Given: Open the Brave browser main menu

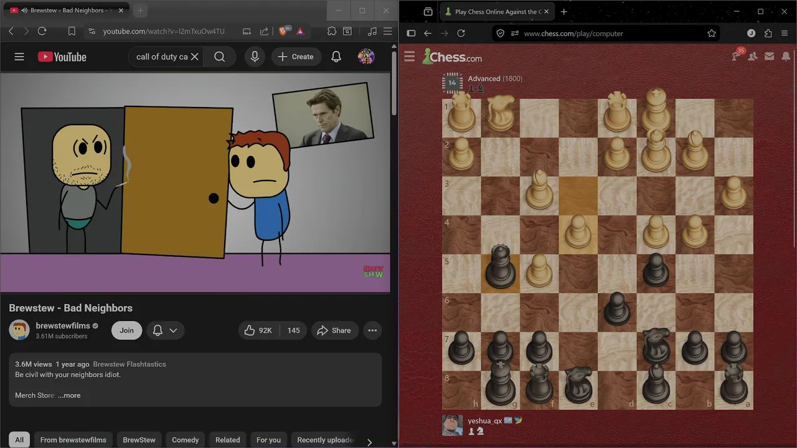Looking at the screenshot, I should pyautogui.click(x=387, y=31).
